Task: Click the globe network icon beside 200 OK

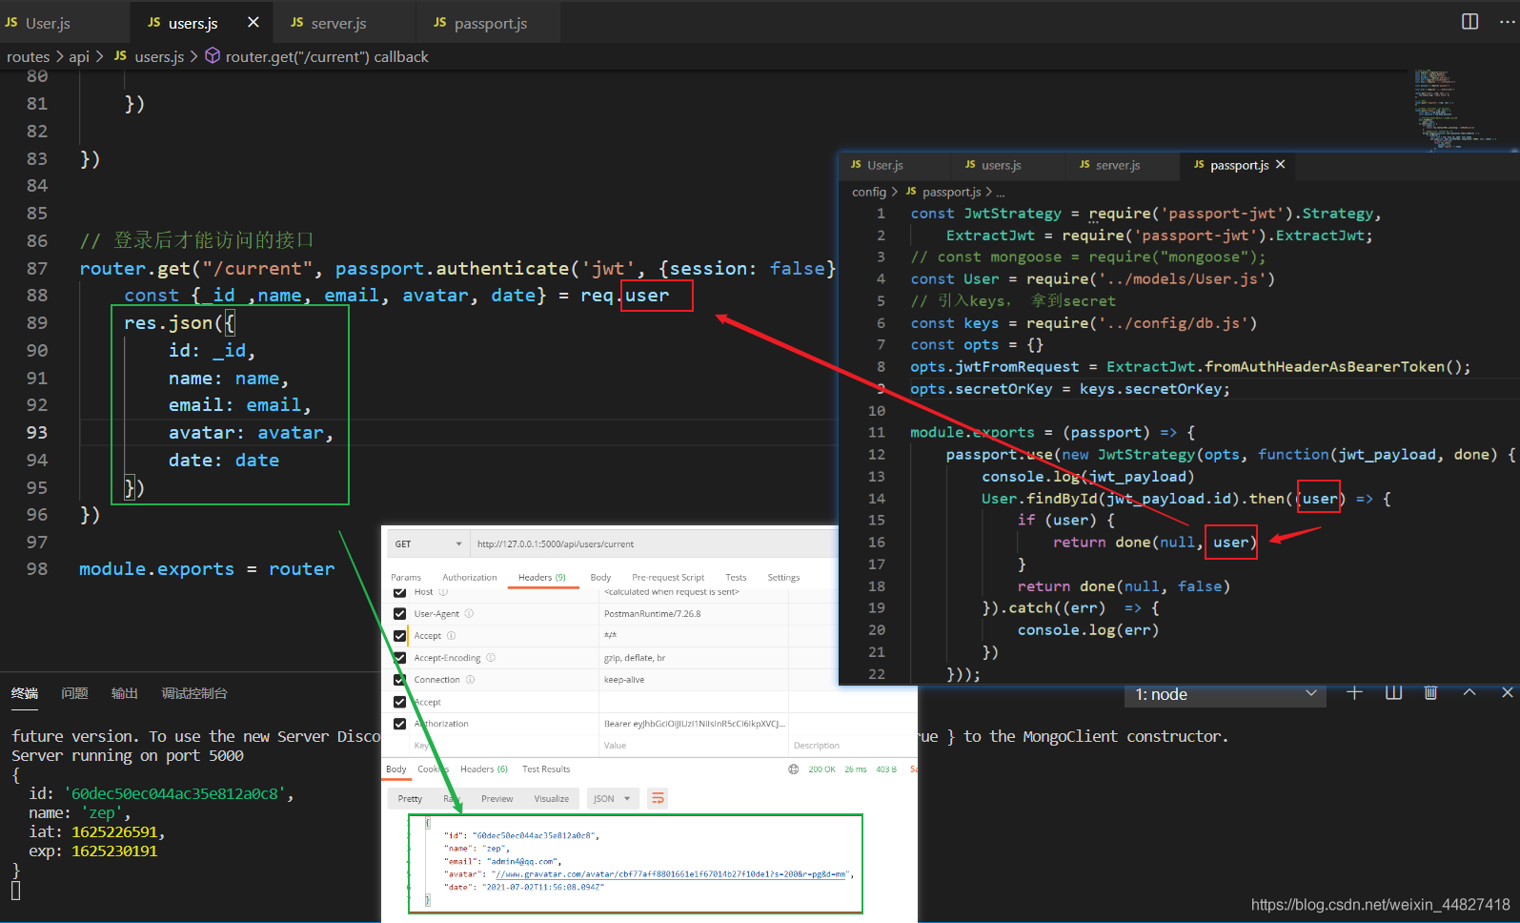Action: point(794,769)
